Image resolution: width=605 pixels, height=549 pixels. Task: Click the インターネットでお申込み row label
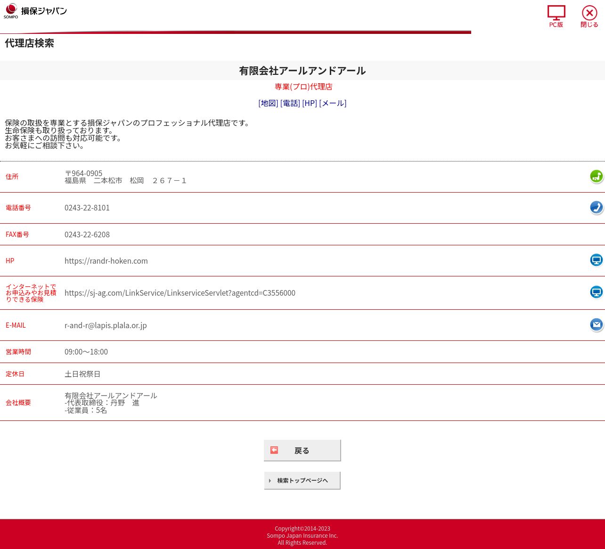tap(31, 293)
